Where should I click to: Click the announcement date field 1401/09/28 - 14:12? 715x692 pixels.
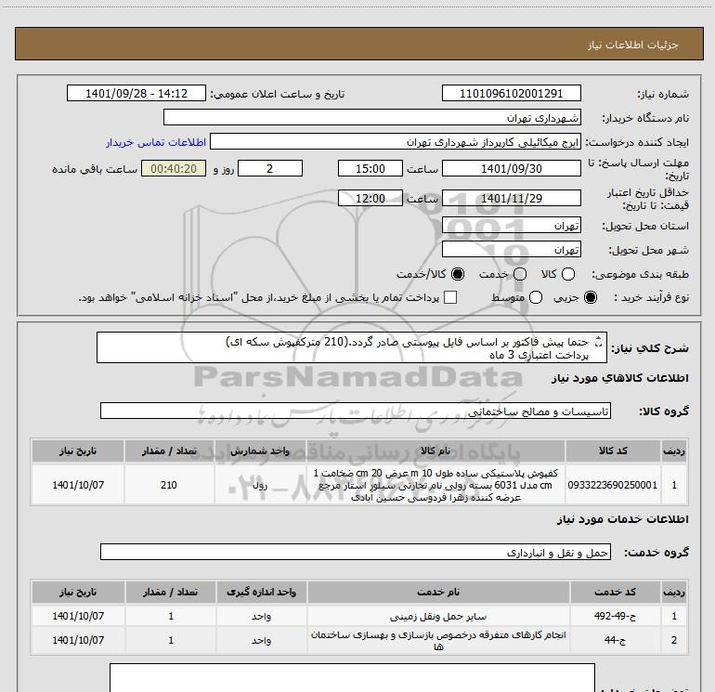136,93
